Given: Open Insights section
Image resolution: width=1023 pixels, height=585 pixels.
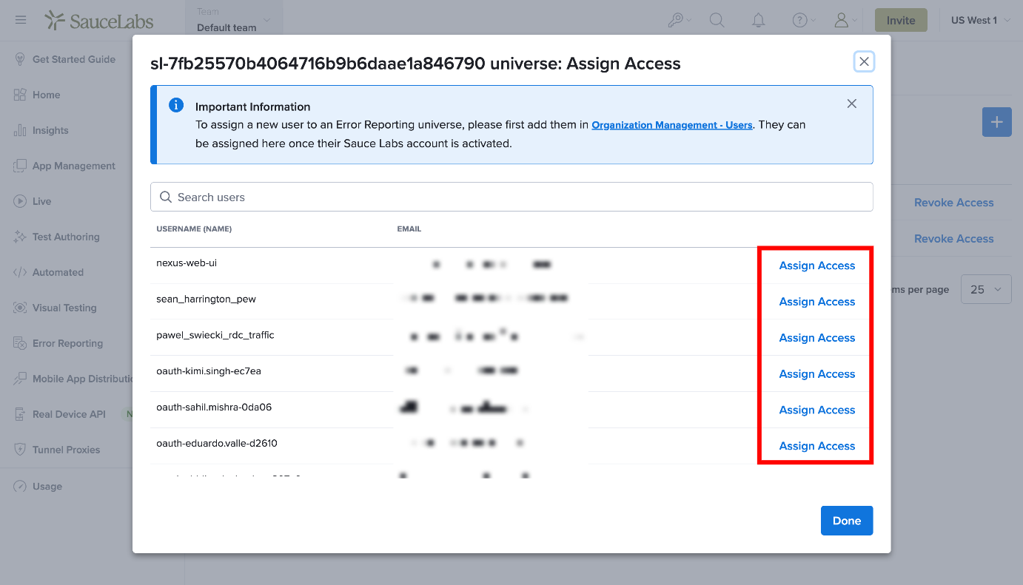Looking at the screenshot, I should pos(50,130).
